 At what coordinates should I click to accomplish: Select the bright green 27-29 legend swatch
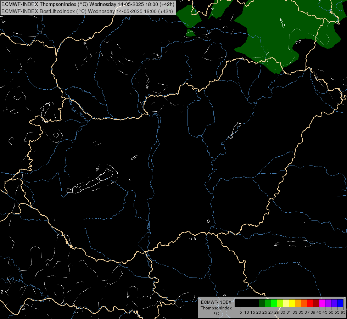click(x=274, y=303)
